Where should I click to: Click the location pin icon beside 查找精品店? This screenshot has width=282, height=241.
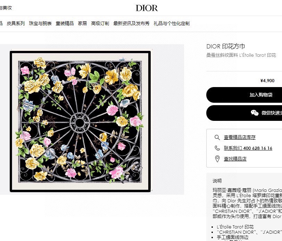pos(217,159)
